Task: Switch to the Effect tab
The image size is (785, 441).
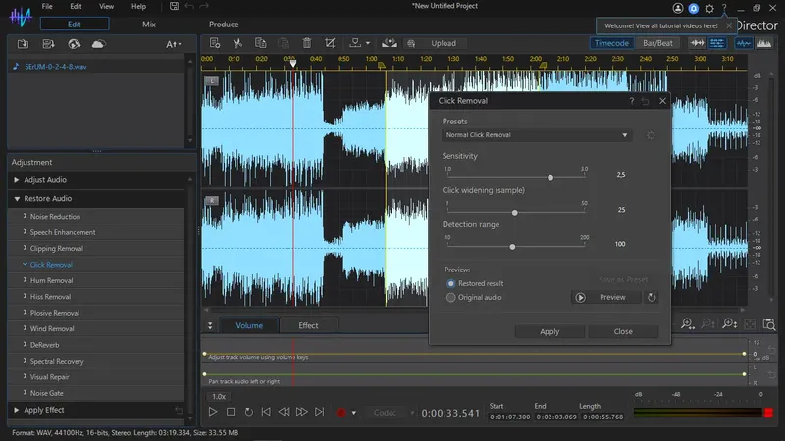Action: (x=308, y=325)
